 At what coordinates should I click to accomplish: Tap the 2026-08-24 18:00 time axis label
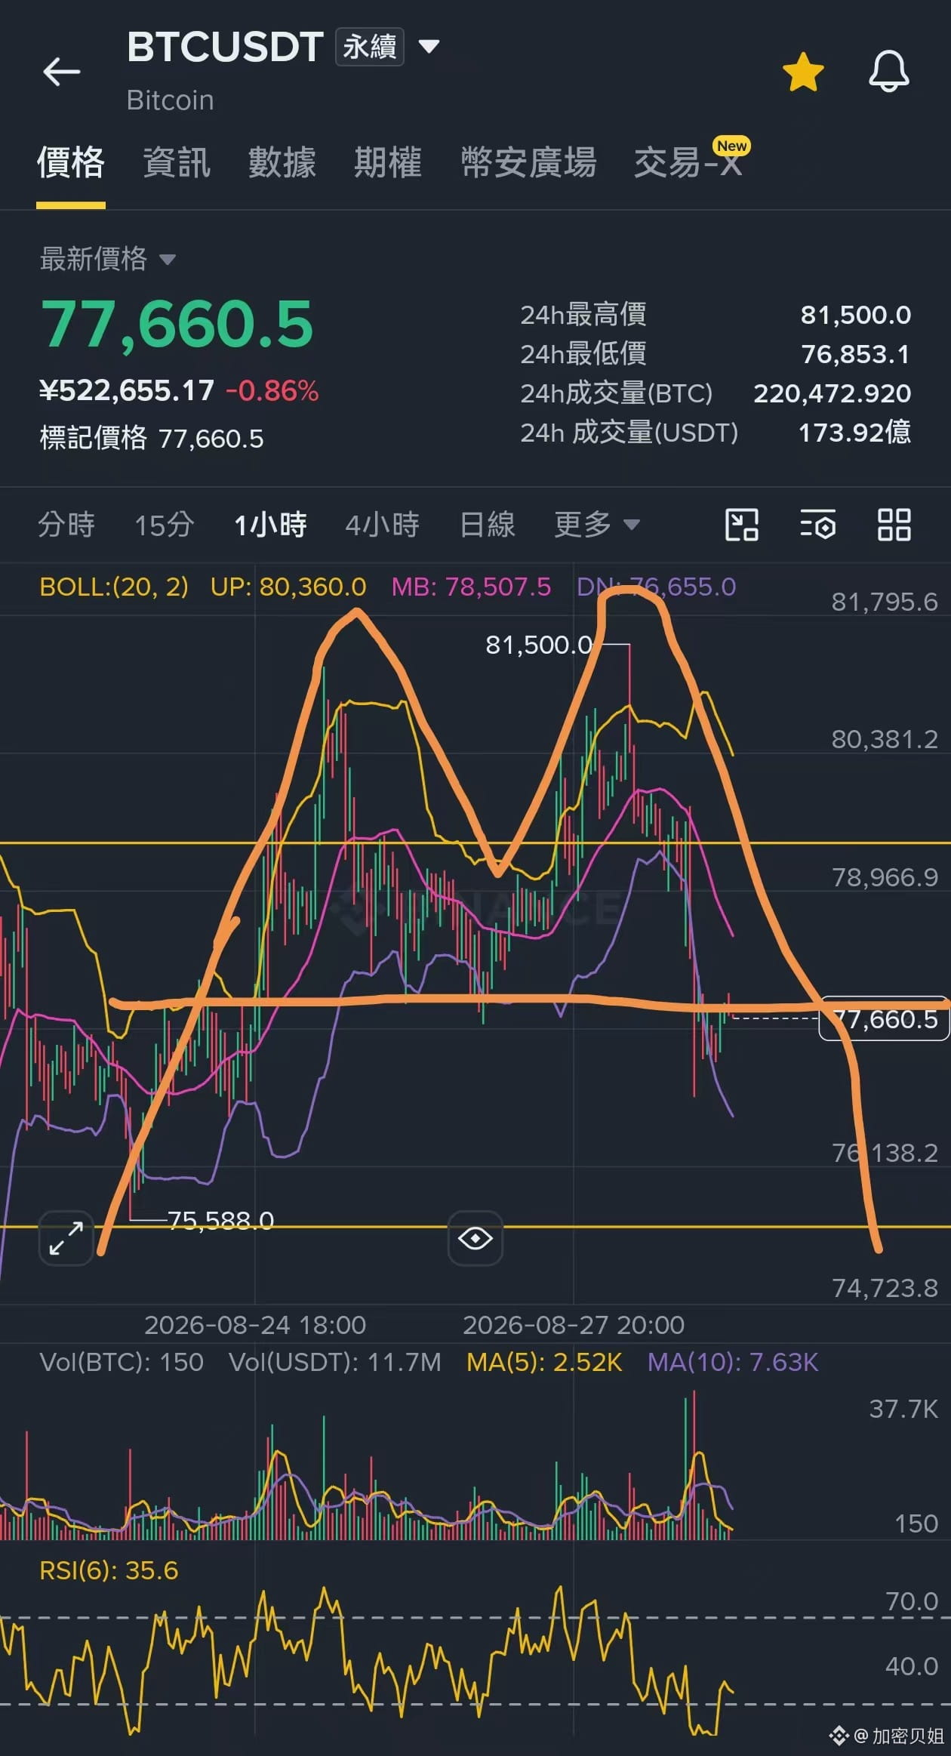[255, 1325]
